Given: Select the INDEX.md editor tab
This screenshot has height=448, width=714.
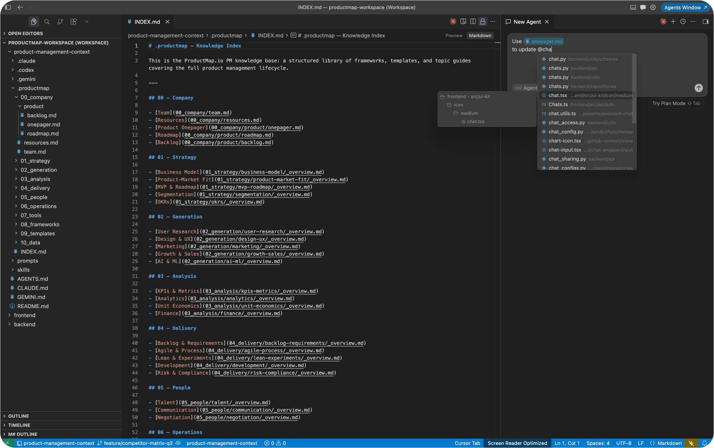Looking at the screenshot, I should click(147, 22).
